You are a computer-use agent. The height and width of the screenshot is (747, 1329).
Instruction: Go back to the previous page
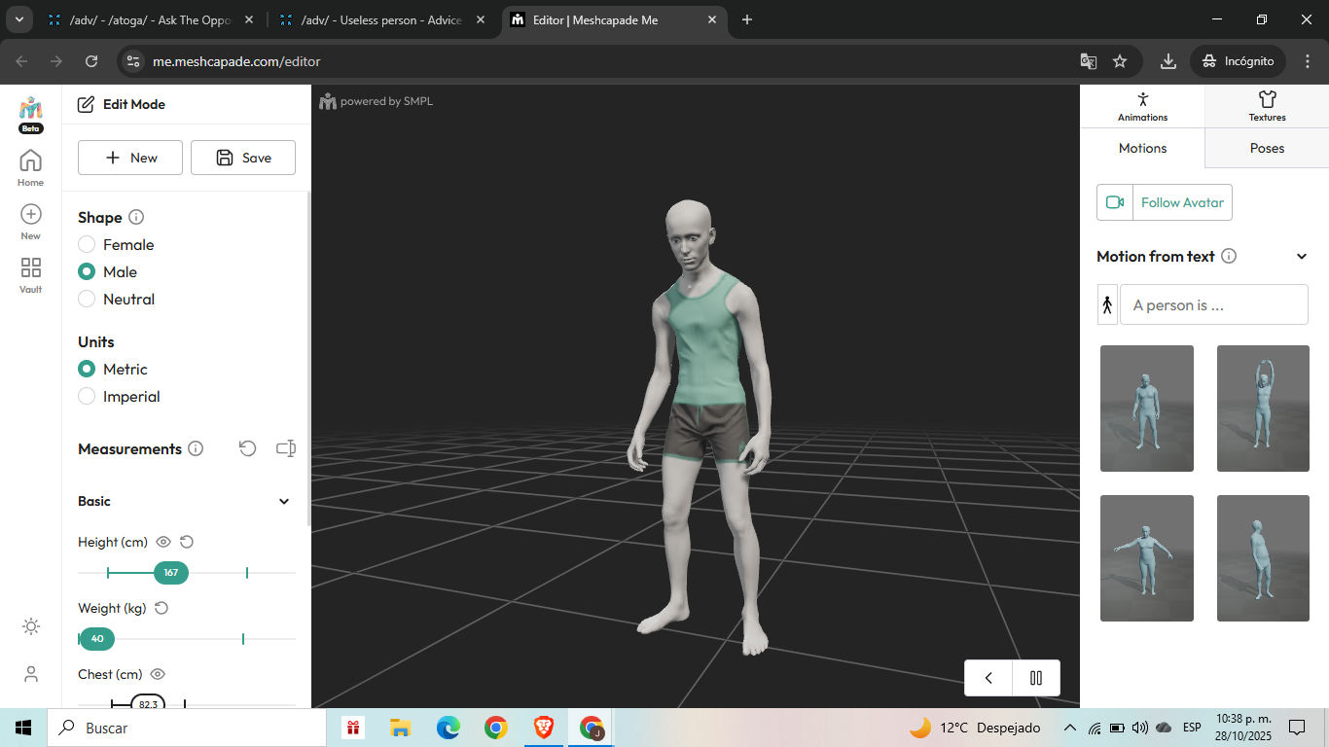click(x=22, y=61)
